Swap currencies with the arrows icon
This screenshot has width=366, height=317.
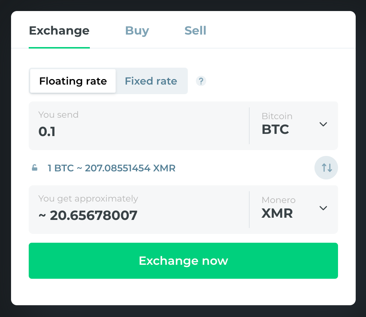[x=326, y=168]
